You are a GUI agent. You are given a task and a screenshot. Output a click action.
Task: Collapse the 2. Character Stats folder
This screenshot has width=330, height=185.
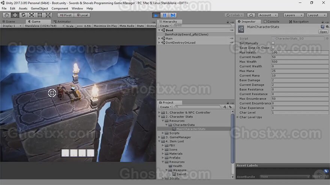(x=159, y=117)
